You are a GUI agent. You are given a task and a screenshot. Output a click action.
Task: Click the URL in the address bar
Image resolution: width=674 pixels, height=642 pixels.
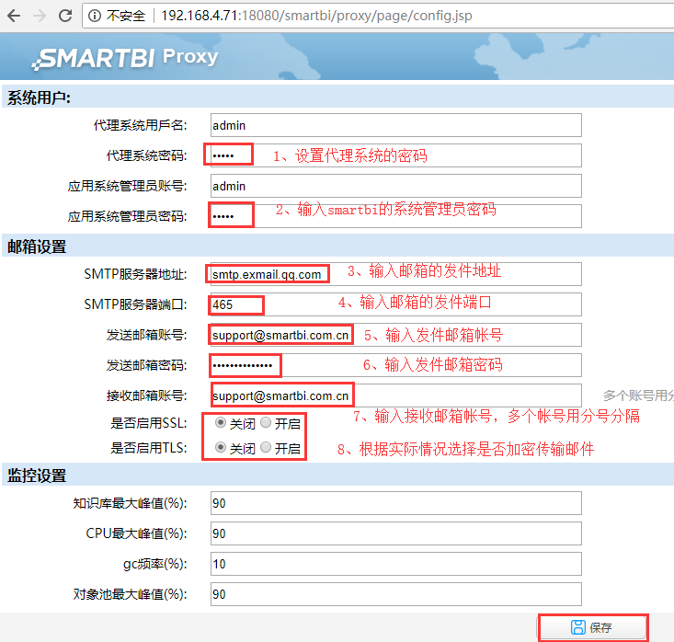[316, 16]
